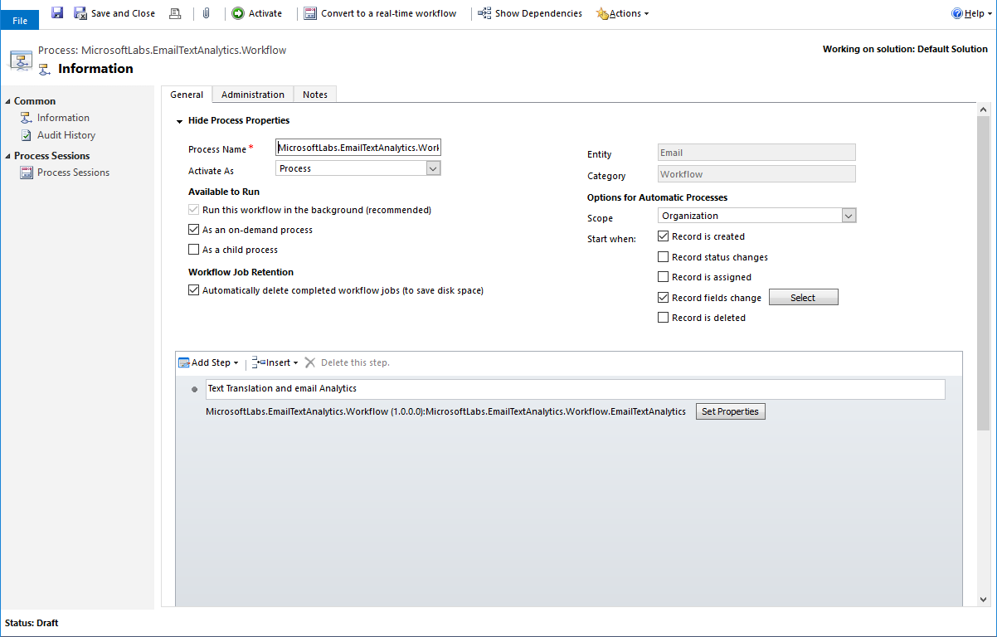Click the Activate toolbar label
This screenshot has width=997, height=637.
265,13
